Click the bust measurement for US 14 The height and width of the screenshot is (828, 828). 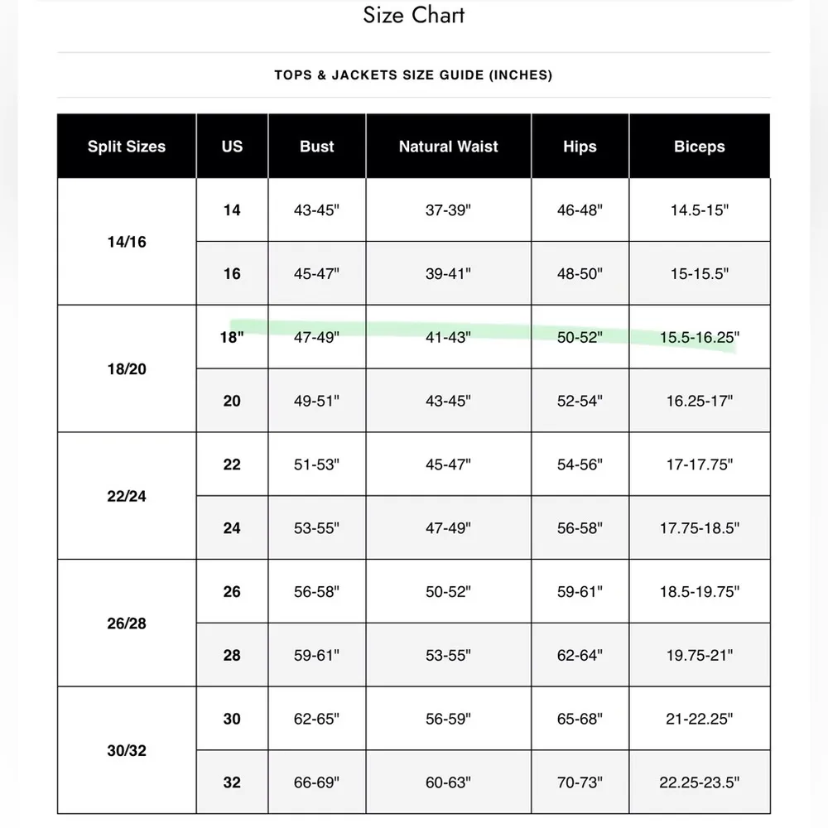pyautogui.click(x=316, y=210)
